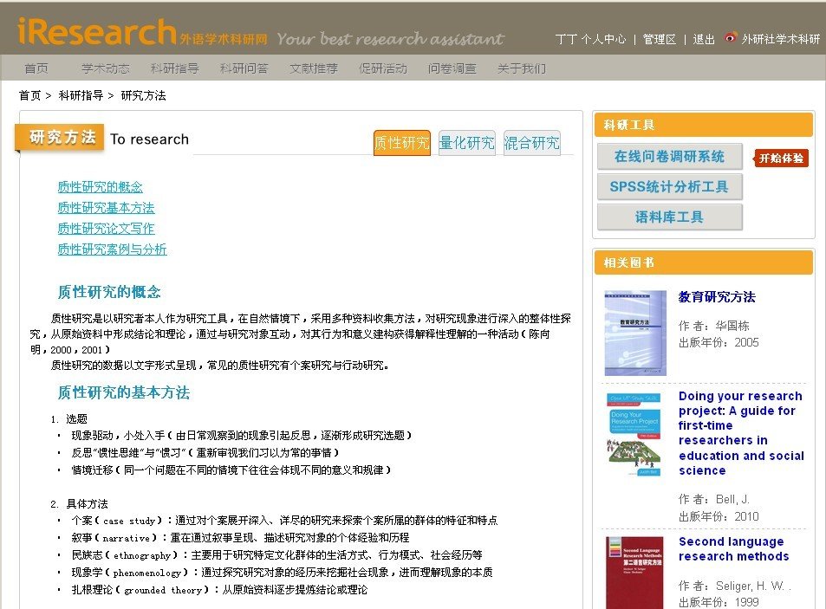Screen dimensions: 826x609
Task: Click 关于我们 in the navigation bar
Action: [x=522, y=68]
